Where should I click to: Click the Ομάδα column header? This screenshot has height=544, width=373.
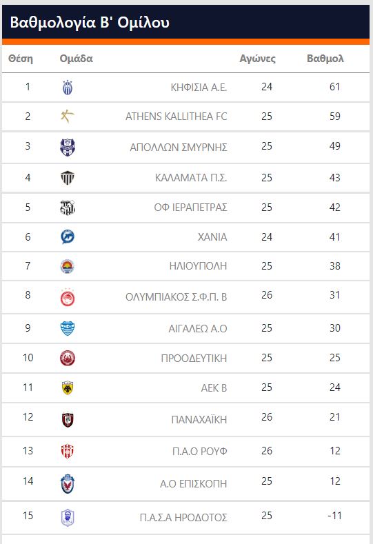(77, 59)
